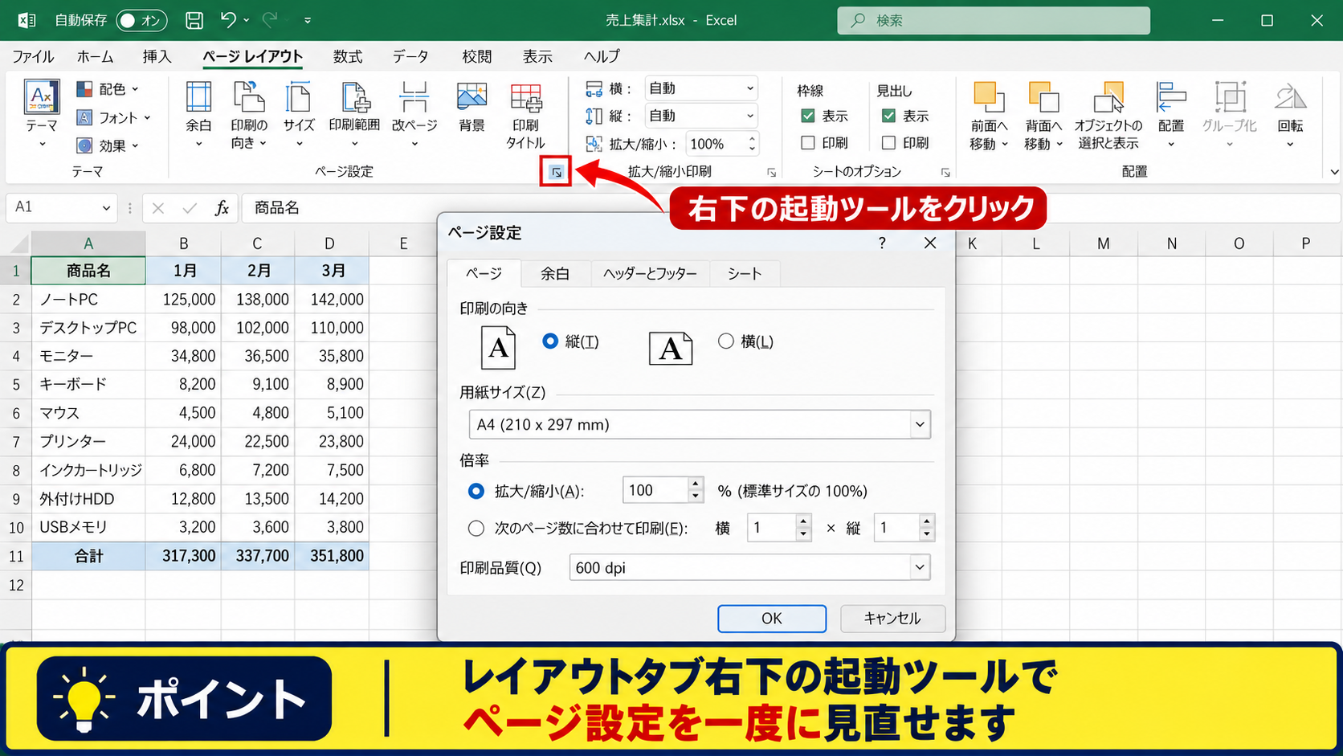Uncheck 見出し 表示 headings view checkbox
The width and height of the screenshot is (1343, 756).
point(888,116)
